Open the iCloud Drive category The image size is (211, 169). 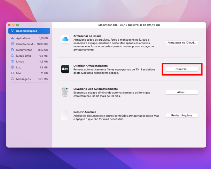[x=29, y=56]
